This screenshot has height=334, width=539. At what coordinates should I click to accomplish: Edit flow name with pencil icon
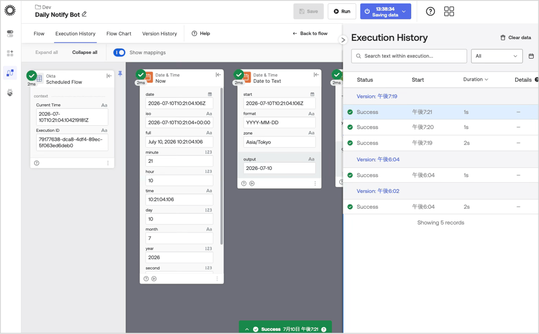pos(84,15)
